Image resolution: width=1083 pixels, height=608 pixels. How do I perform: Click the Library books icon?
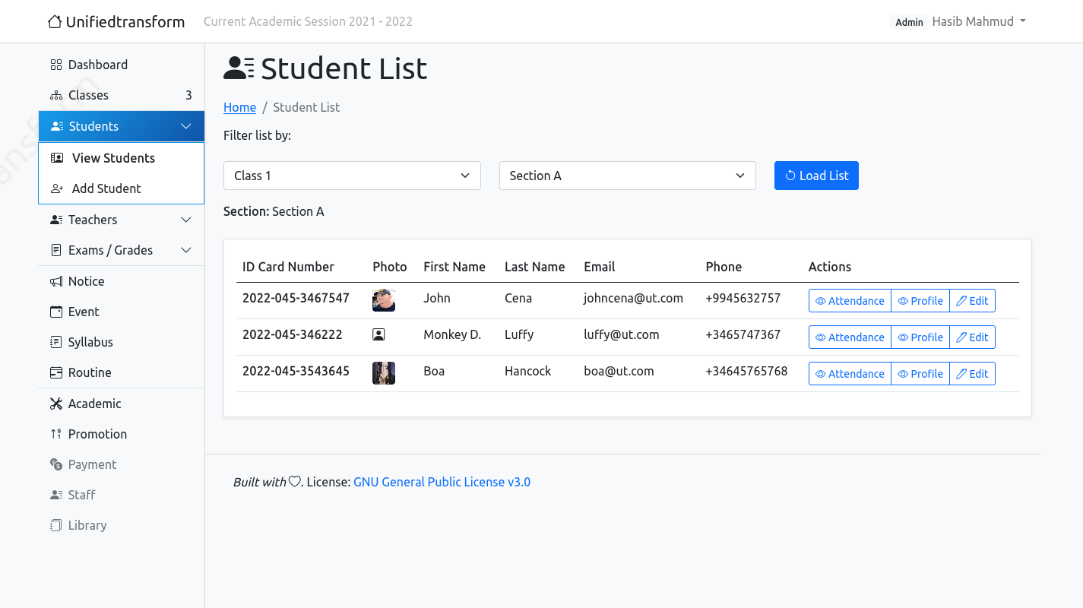point(56,525)
